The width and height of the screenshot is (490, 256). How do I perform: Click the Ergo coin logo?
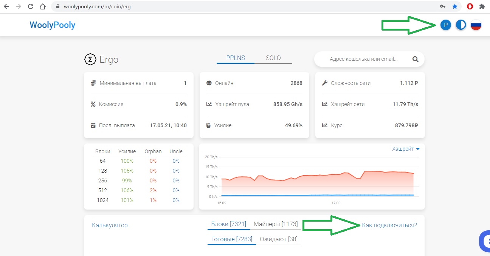pyautogui.click(x=90, y=59)
